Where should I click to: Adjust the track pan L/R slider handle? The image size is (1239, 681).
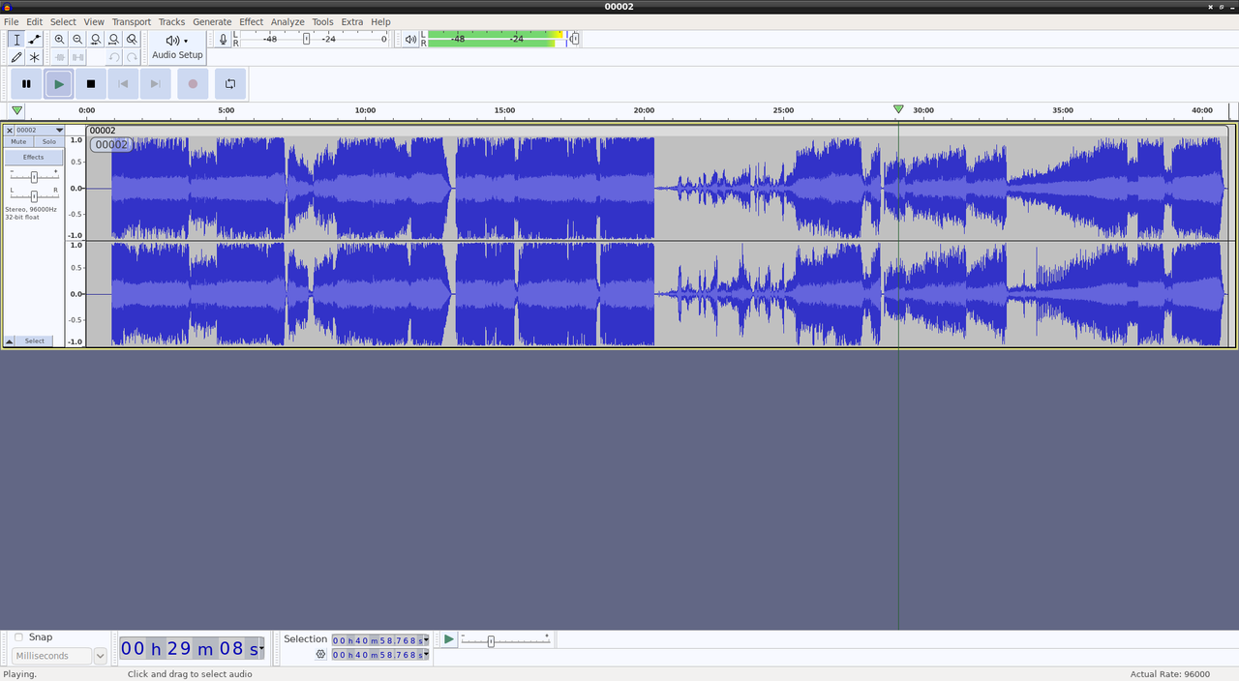point(34,196)
